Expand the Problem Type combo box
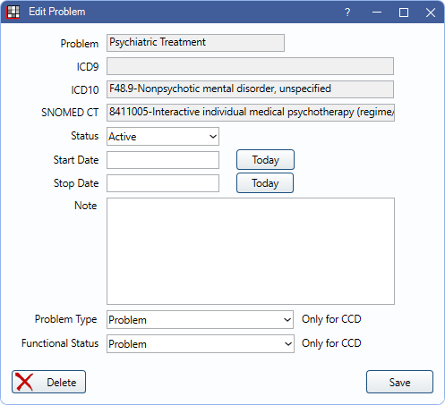Image resolution: width=445 pixels, height=405 pixels. (200, 320)
